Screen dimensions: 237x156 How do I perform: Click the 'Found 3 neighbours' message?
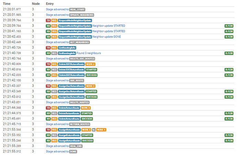tap(89, 53)
